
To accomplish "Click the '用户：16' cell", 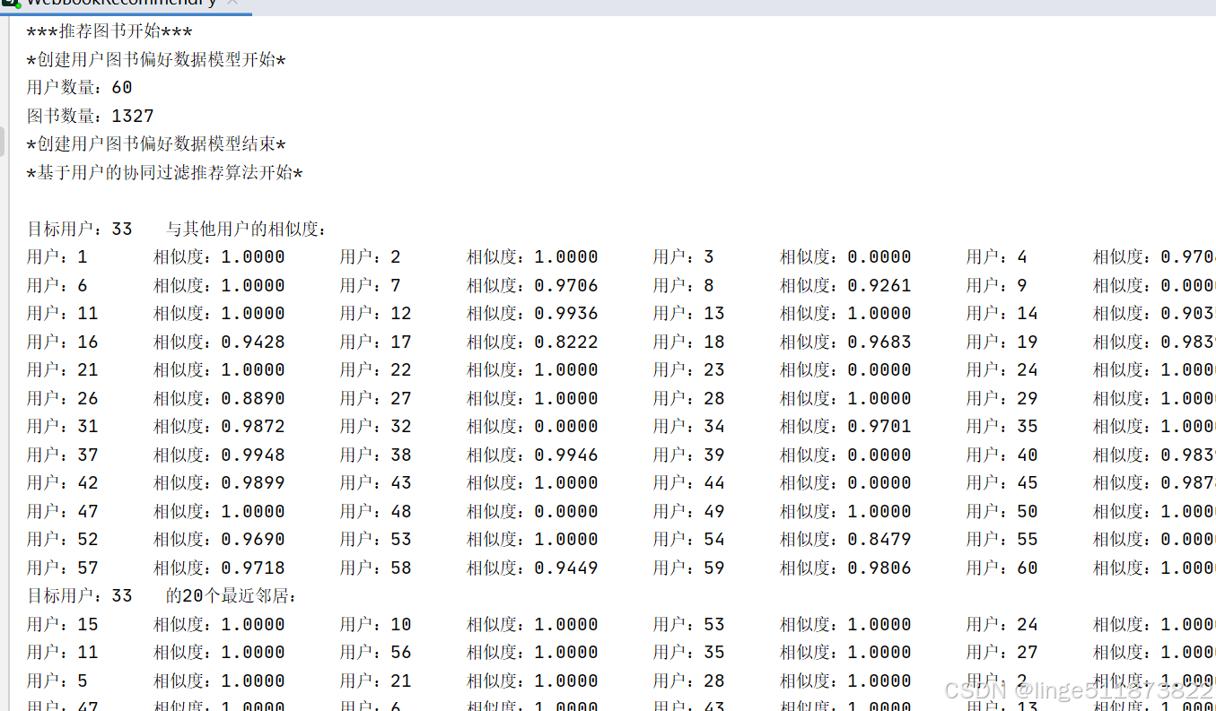I will (62, 342).
